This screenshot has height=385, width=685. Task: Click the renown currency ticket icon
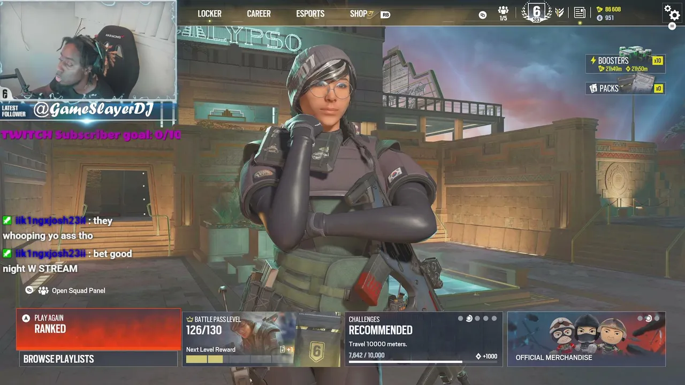599,9
